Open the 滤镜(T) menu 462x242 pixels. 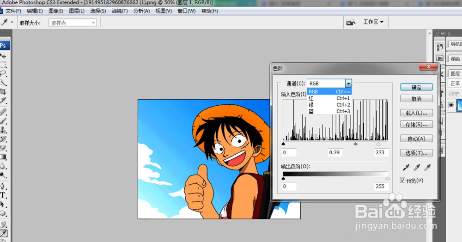pos(120,11)
